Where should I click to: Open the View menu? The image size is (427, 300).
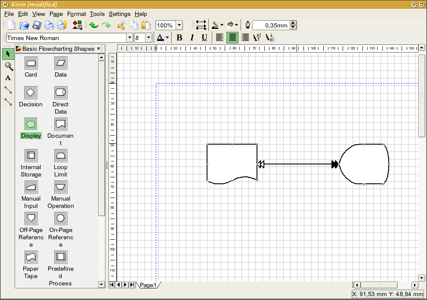pos(39,14)
